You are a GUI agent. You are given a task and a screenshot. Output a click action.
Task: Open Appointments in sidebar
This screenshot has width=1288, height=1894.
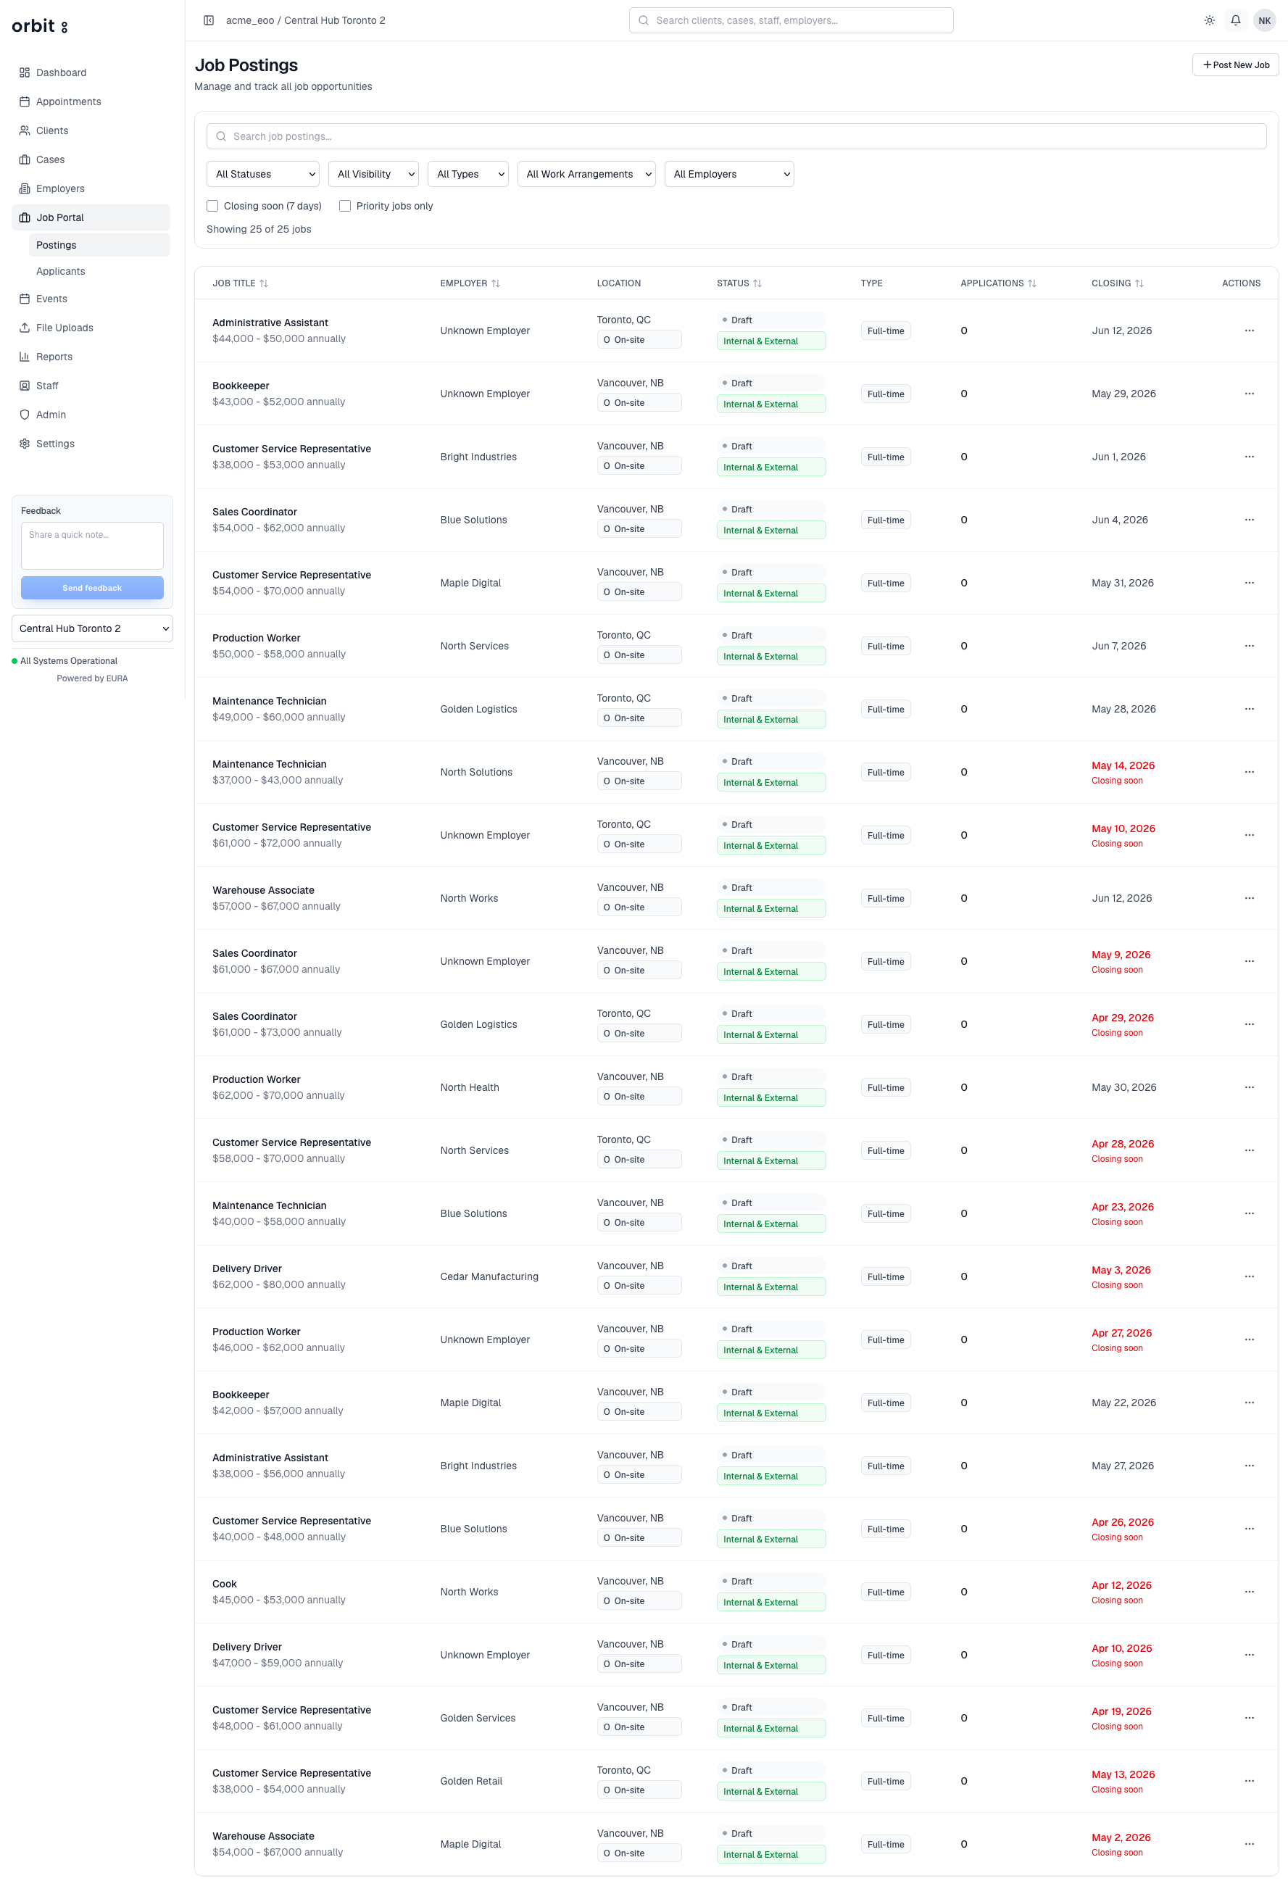[91, 102]
